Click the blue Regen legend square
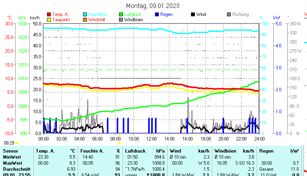307x176 pixels. click(x=157, y=14)
